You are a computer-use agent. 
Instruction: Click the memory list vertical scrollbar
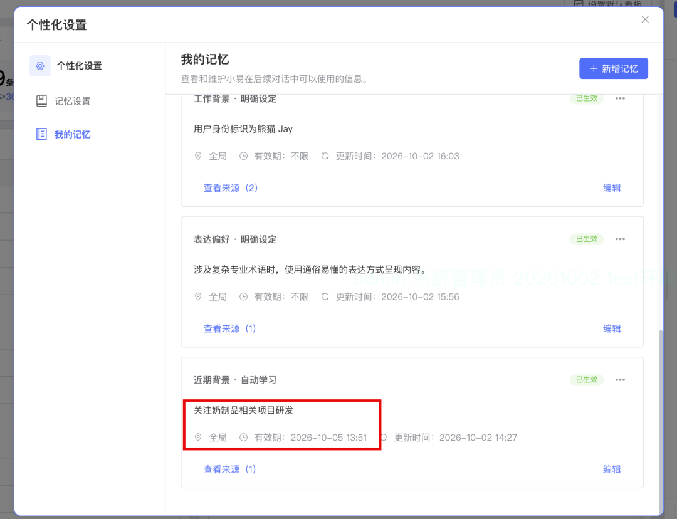coord(660,421)
